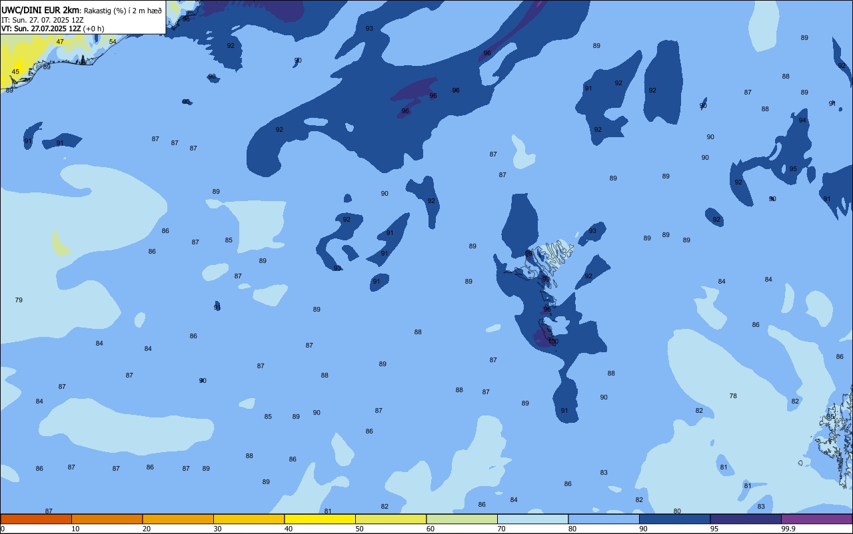The height and width of the screenshot is (534, 853).
Task: Click the '80' value above the legend bar
Action: pyautogui.click(x=677, y=511)
